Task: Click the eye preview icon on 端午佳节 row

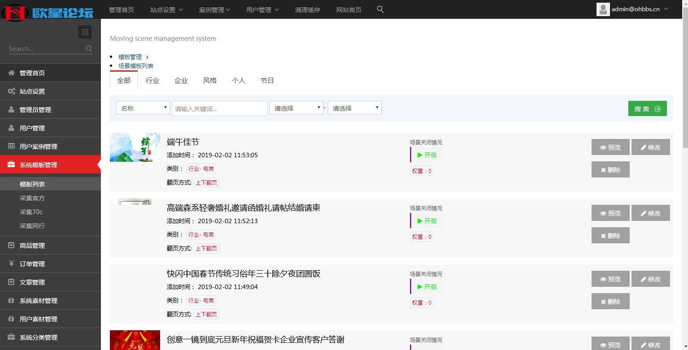Action: coord(603,147)
